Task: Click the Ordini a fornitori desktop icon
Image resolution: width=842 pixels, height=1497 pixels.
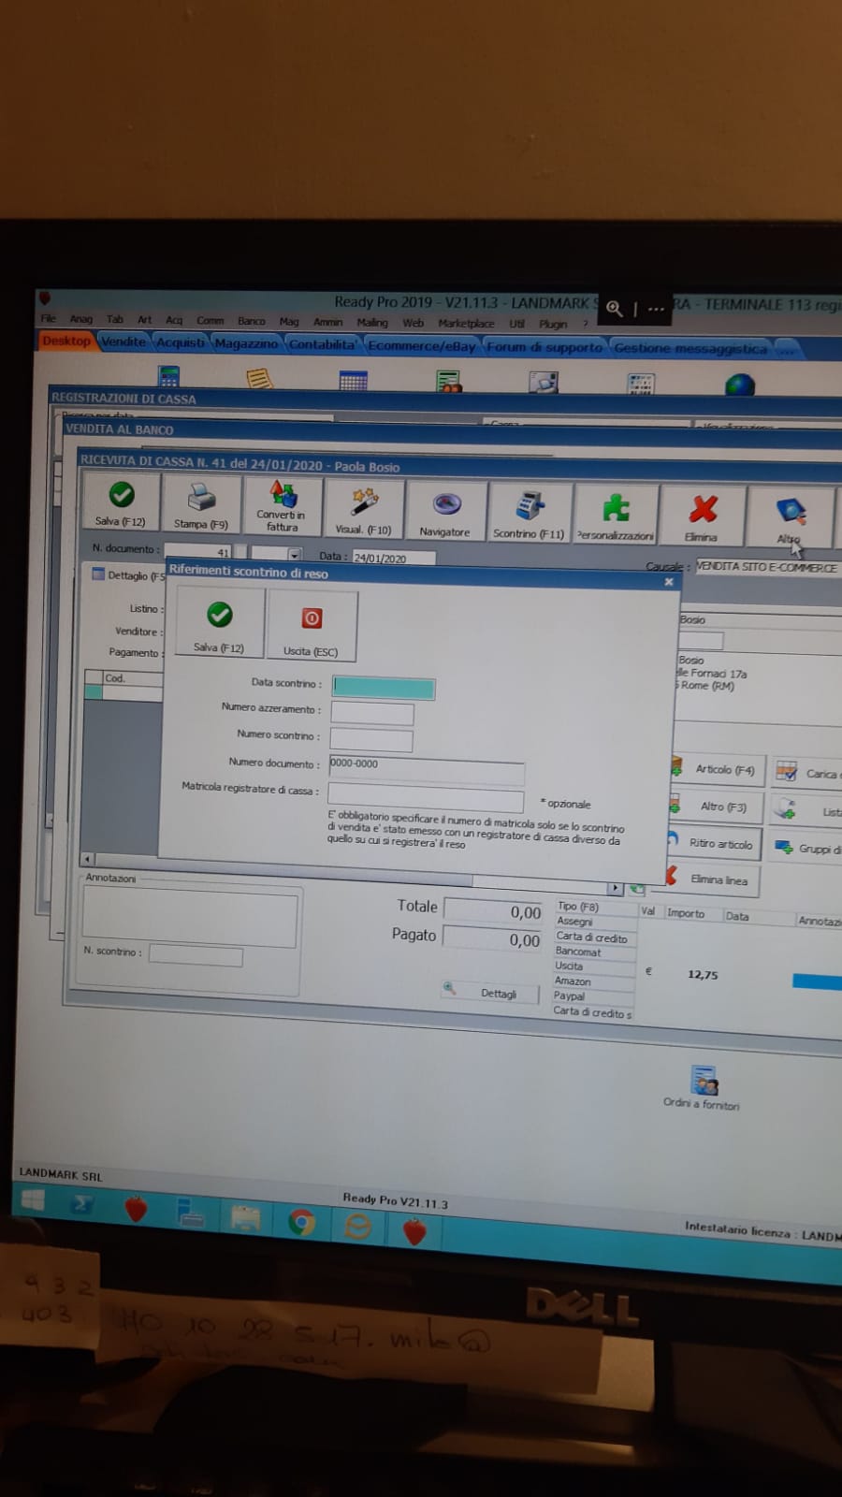Action: pyautogui.click(x=703, y=1088)
